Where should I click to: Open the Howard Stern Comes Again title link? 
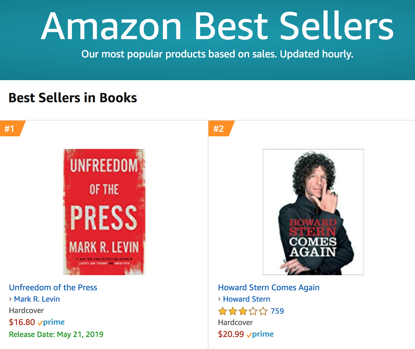269,287
